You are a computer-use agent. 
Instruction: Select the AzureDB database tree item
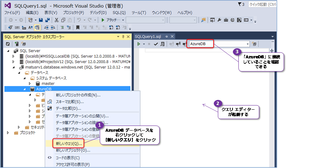44,89
